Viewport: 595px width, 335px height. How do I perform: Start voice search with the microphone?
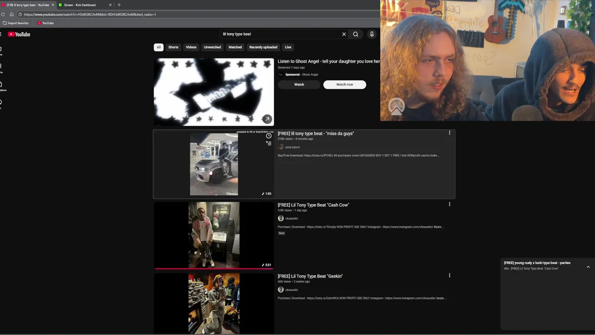tap(372, 34)
